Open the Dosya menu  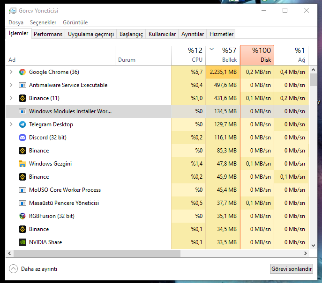coord(16,22)
